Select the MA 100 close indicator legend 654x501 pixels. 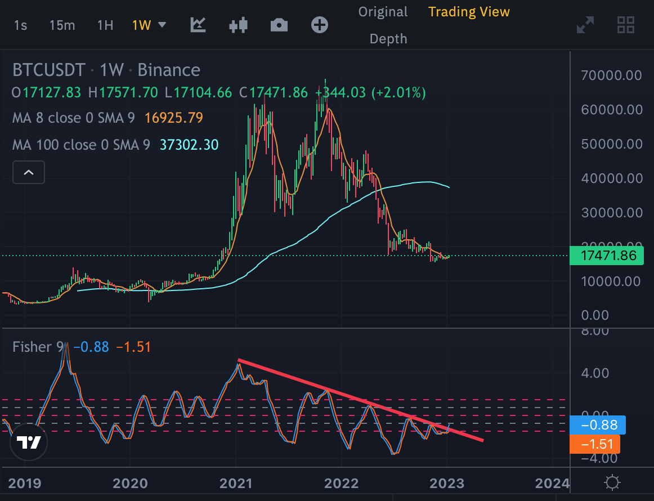point(81,145)
